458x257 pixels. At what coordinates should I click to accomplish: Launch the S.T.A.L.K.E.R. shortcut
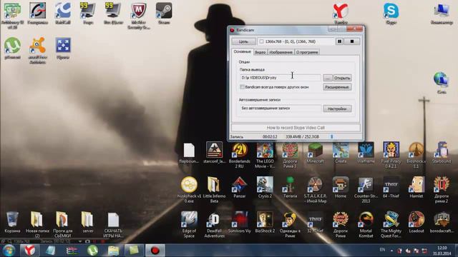coord(315,189)
